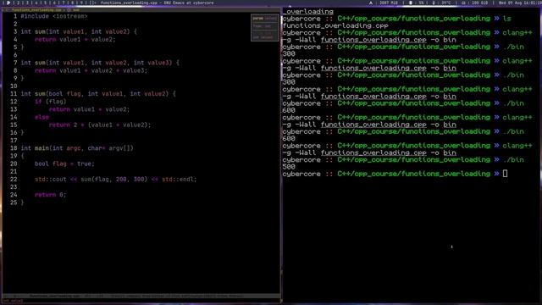Click the 'ls' command in terminal
This screenshot has height=305, width=542.
click(x=506, y=19)
